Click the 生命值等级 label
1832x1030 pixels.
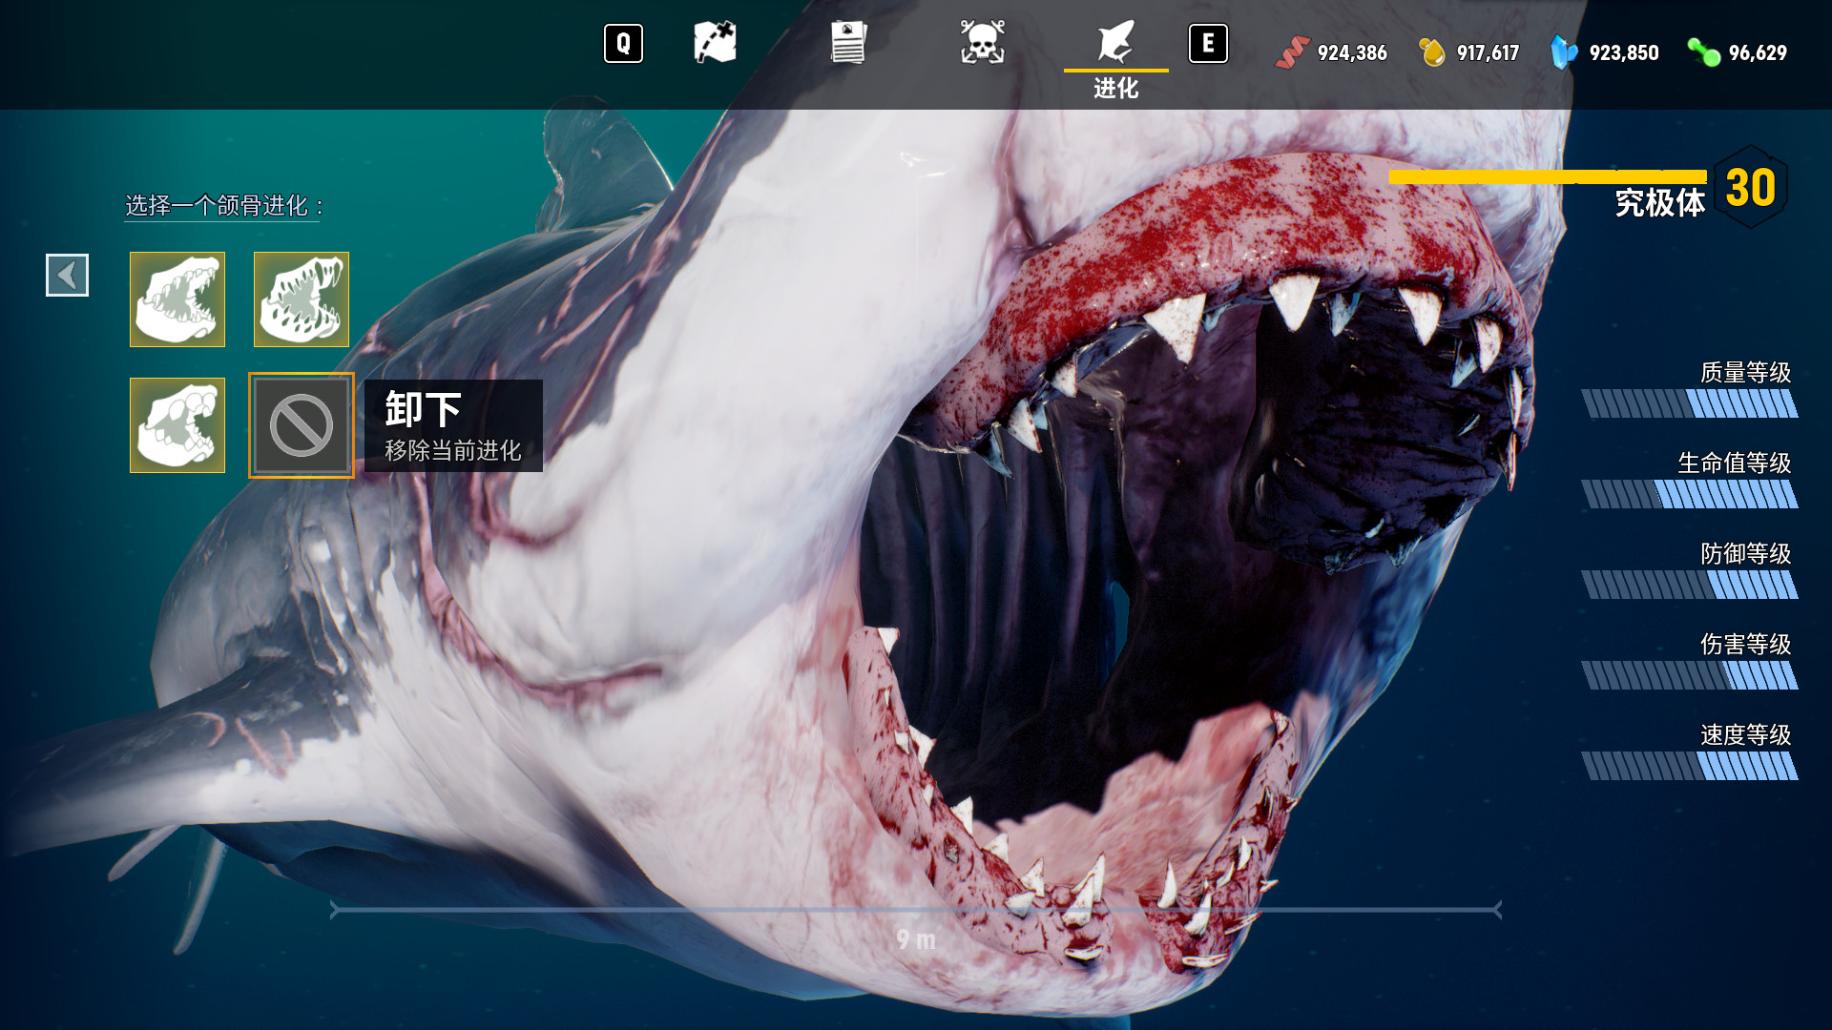point(1734,463)
